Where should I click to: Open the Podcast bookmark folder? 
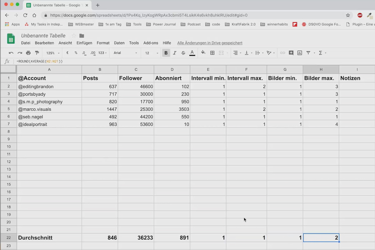[x=191, y=24]
